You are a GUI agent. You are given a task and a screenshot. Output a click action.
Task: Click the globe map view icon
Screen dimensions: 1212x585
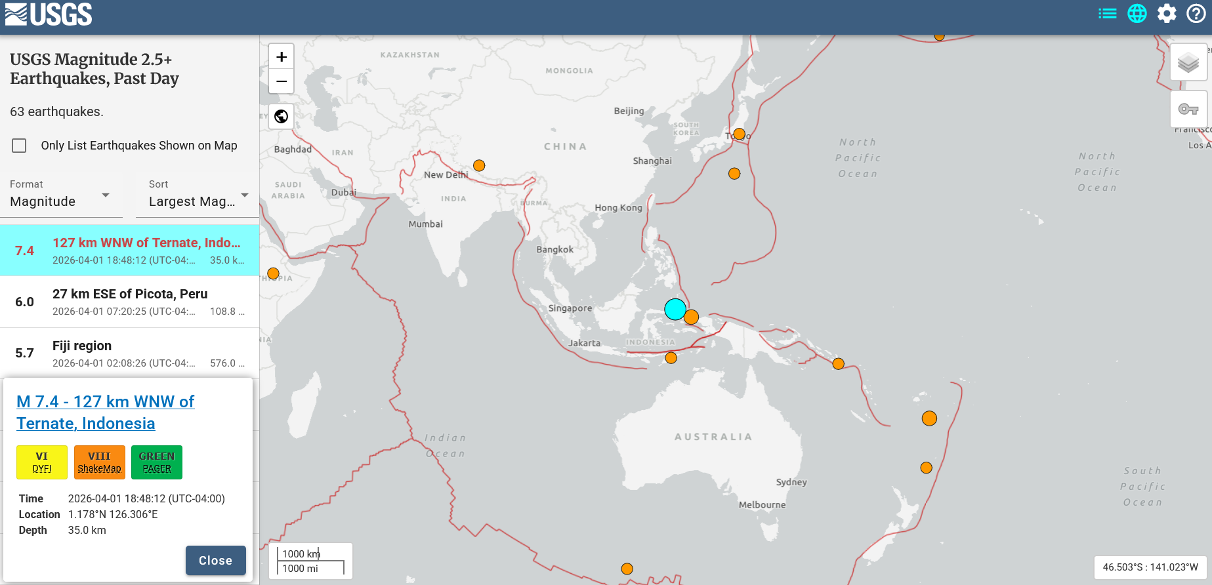tap(1137, 14)
